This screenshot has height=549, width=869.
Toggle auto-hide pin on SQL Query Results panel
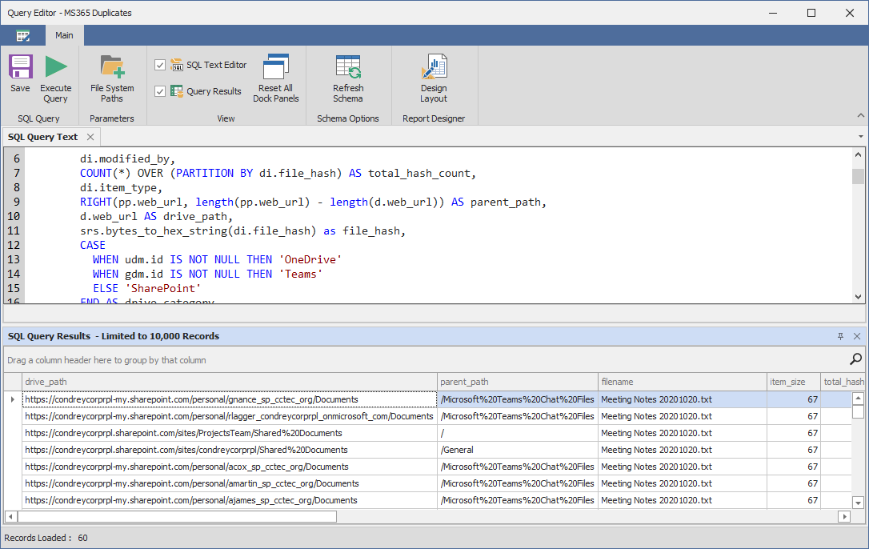click(x=841, y=336)
